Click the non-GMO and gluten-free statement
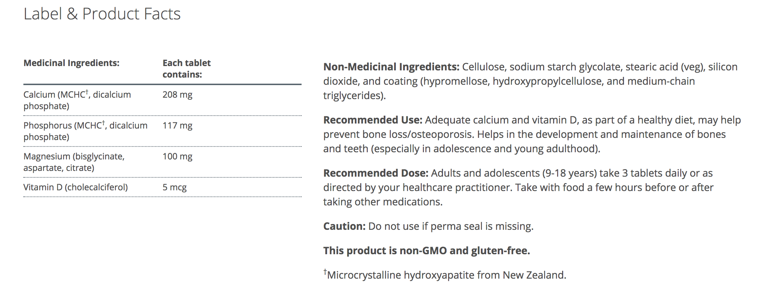Screen dimensions: 773x293 coord(426,251)
